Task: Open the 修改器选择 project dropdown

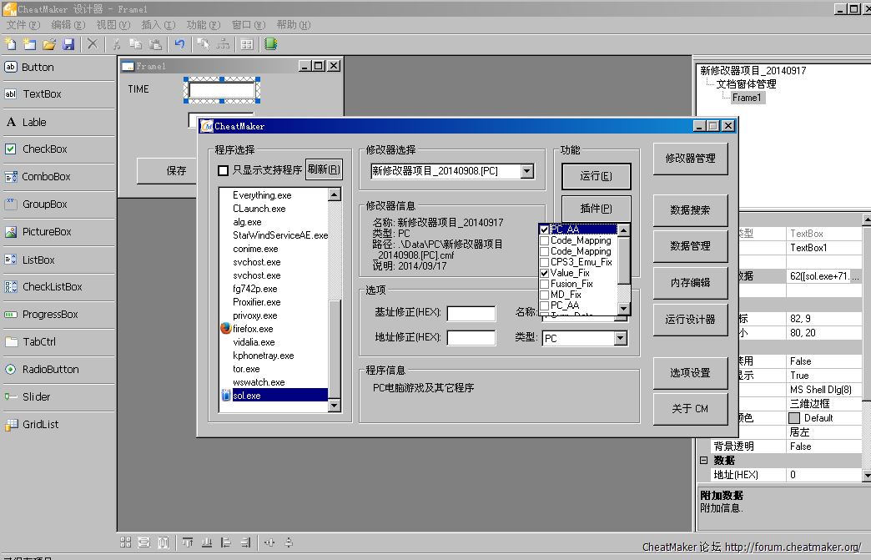Action: [x=526, y=171]
